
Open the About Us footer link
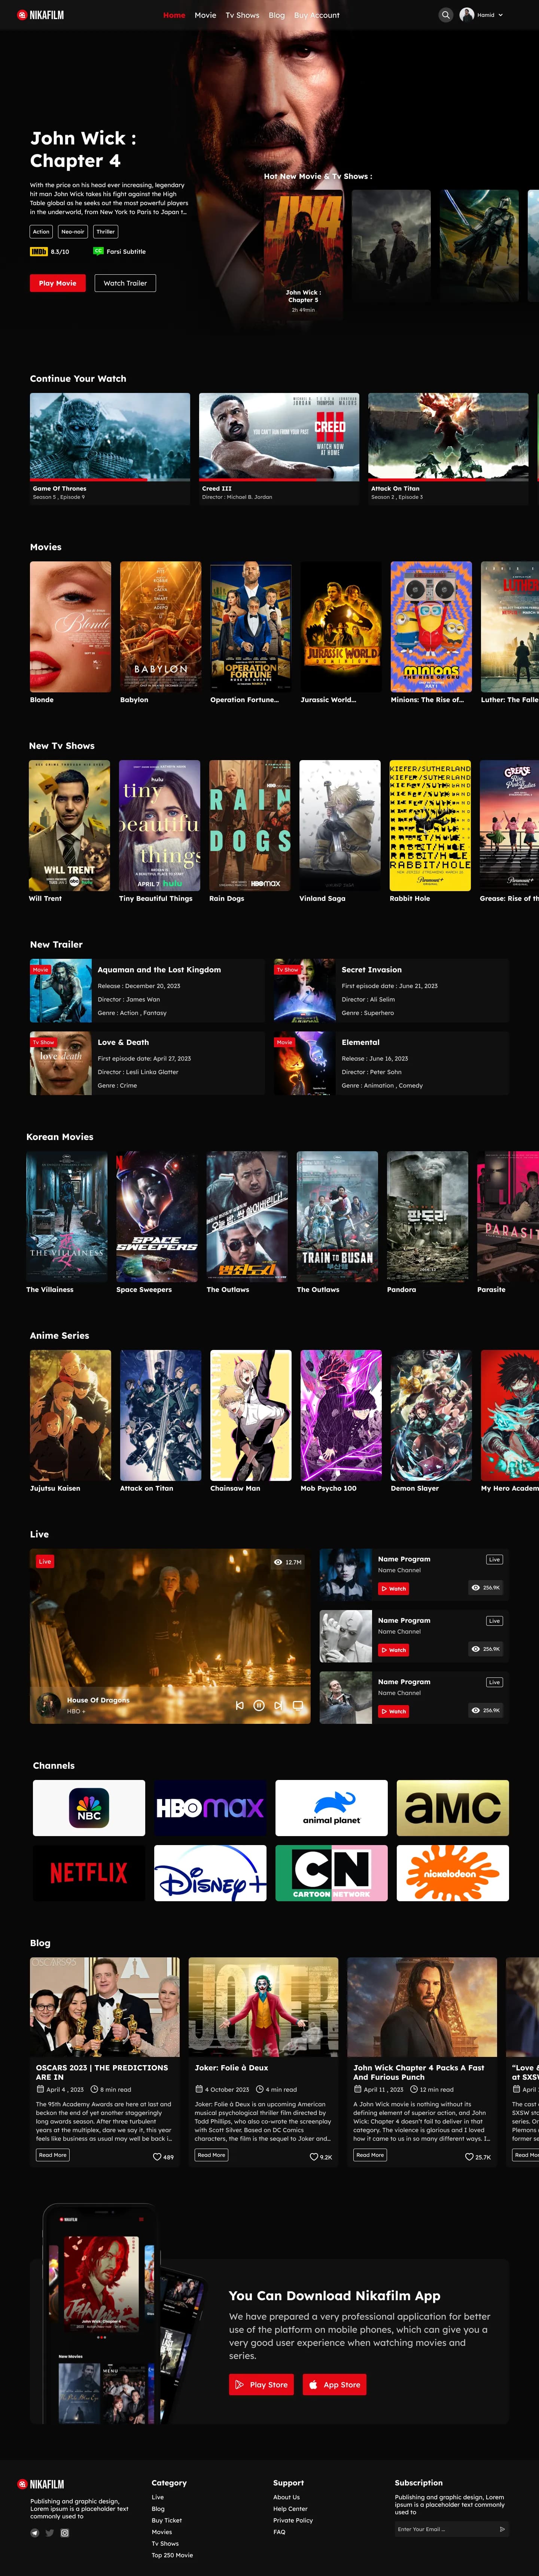coord(286,2497)
